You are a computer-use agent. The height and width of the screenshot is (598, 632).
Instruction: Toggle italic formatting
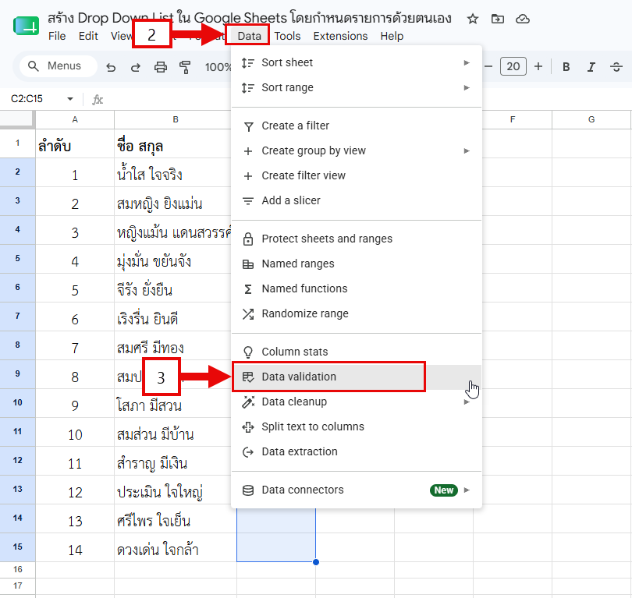[x=591, y=67]
